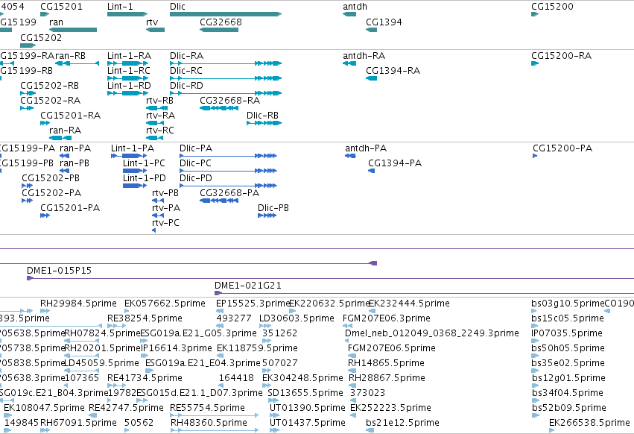634x434 pixels.
Task: Click the CG1394 gene label
Action: 384,22
